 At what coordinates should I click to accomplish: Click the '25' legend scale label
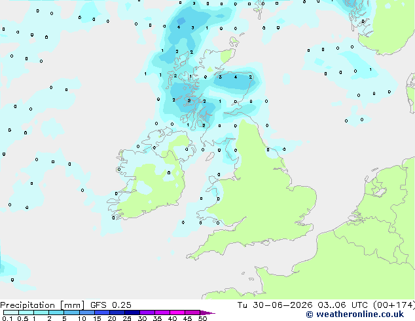(x=127, y=318)
